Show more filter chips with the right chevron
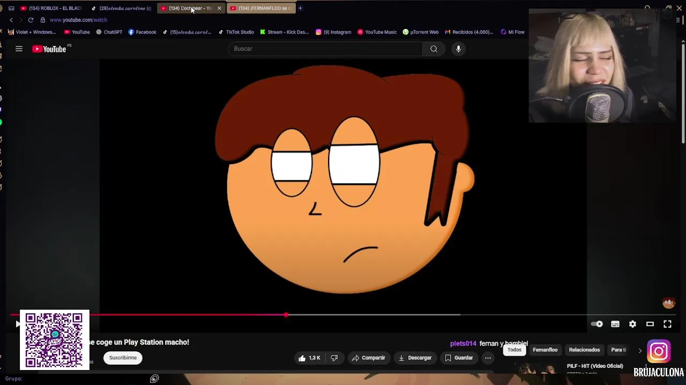Image resolution: width=686 pixels, height=385 pixels. click(x=640, y=350)
